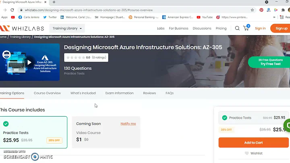Switch to the What's Included tab
The height and width of the screenshot is (163, 290).
tap(83, 93)
